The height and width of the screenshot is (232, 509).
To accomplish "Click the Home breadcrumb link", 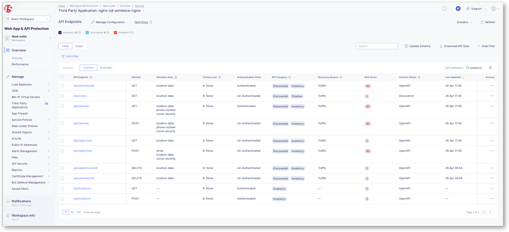I will pyautogui.click(x=62, y=6).
